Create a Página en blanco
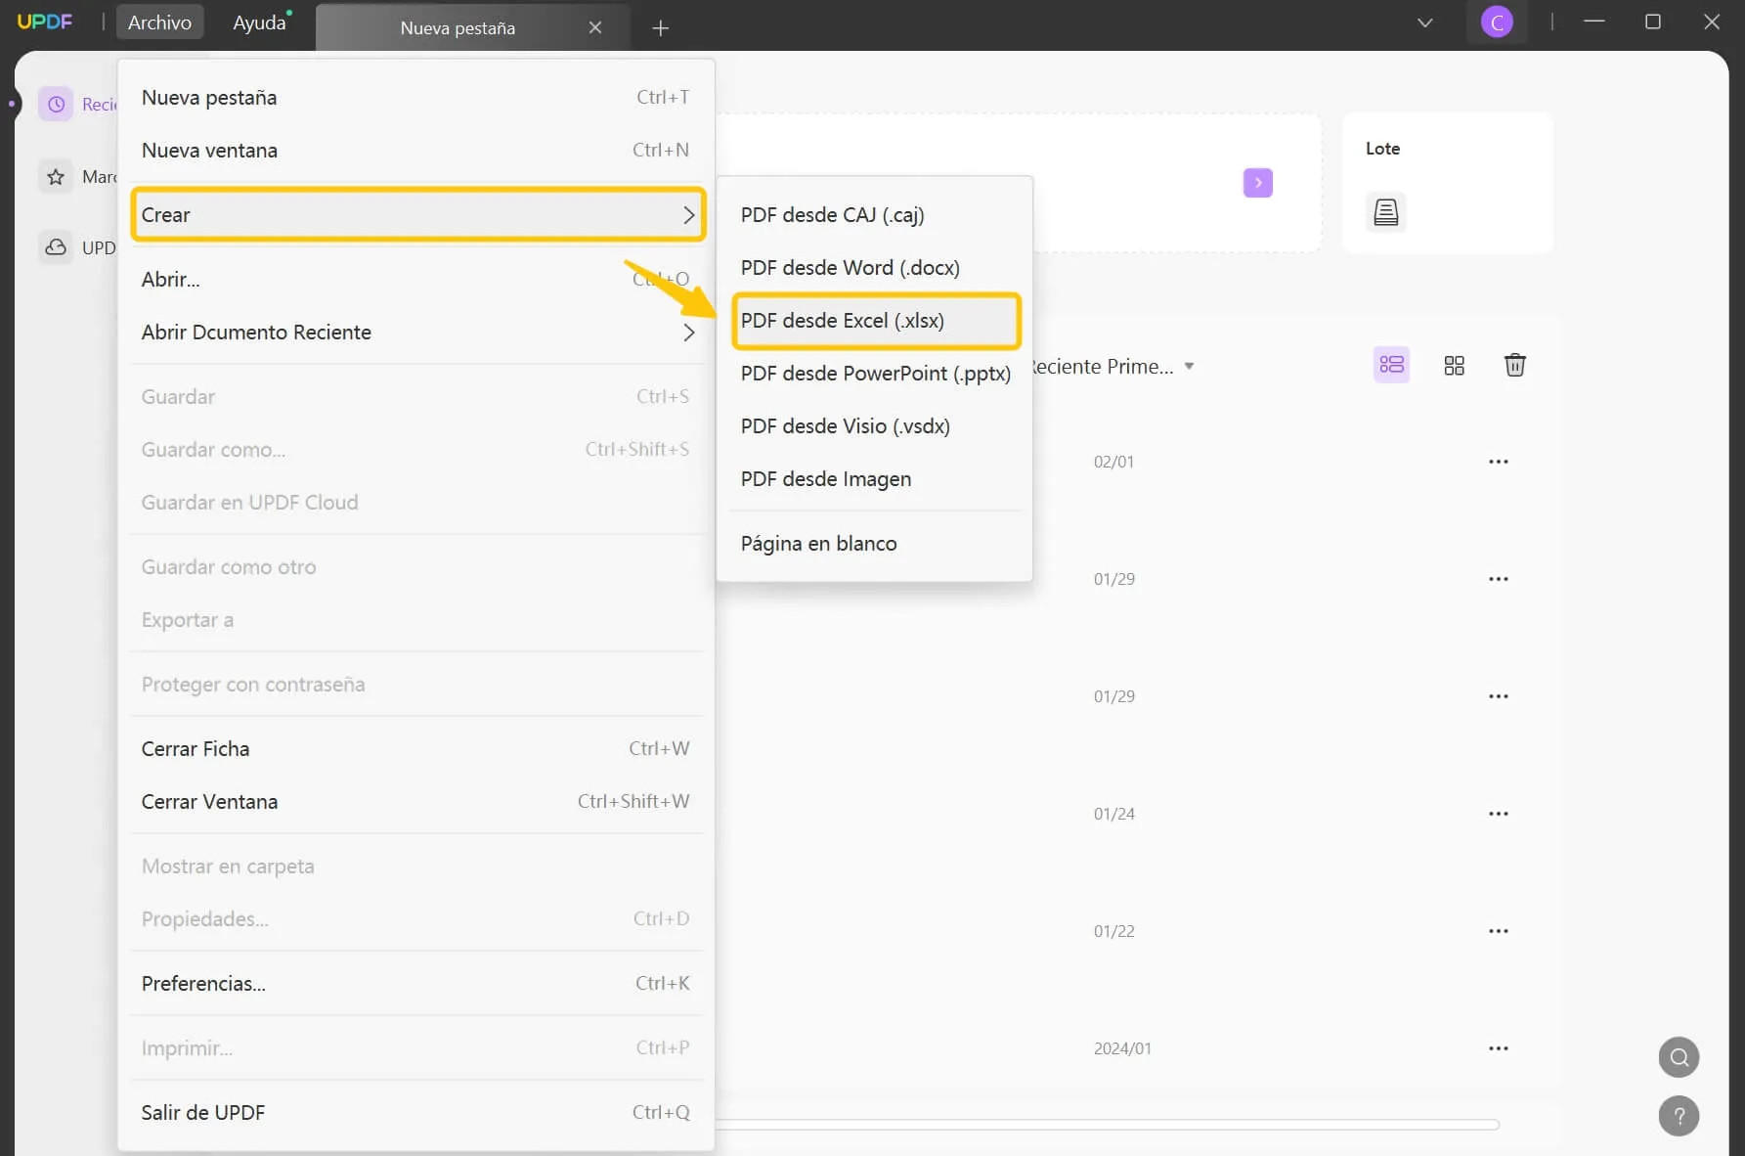The width and height of the screenshot is (1745, 1156). tap(874, 544)
